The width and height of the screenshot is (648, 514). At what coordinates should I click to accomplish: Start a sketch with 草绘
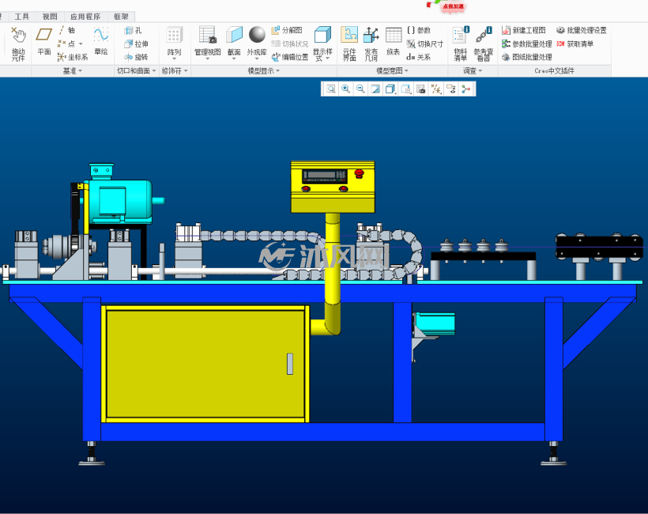(x=101, y=41)
